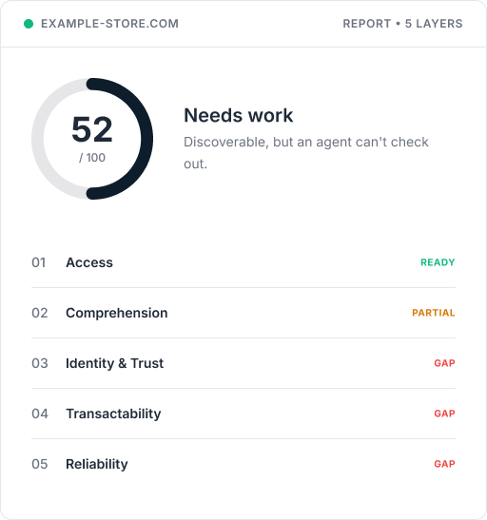Click the layer number 03
This screenshot has height=520, width=487.
pyautogui.click(x=40, y=363)
